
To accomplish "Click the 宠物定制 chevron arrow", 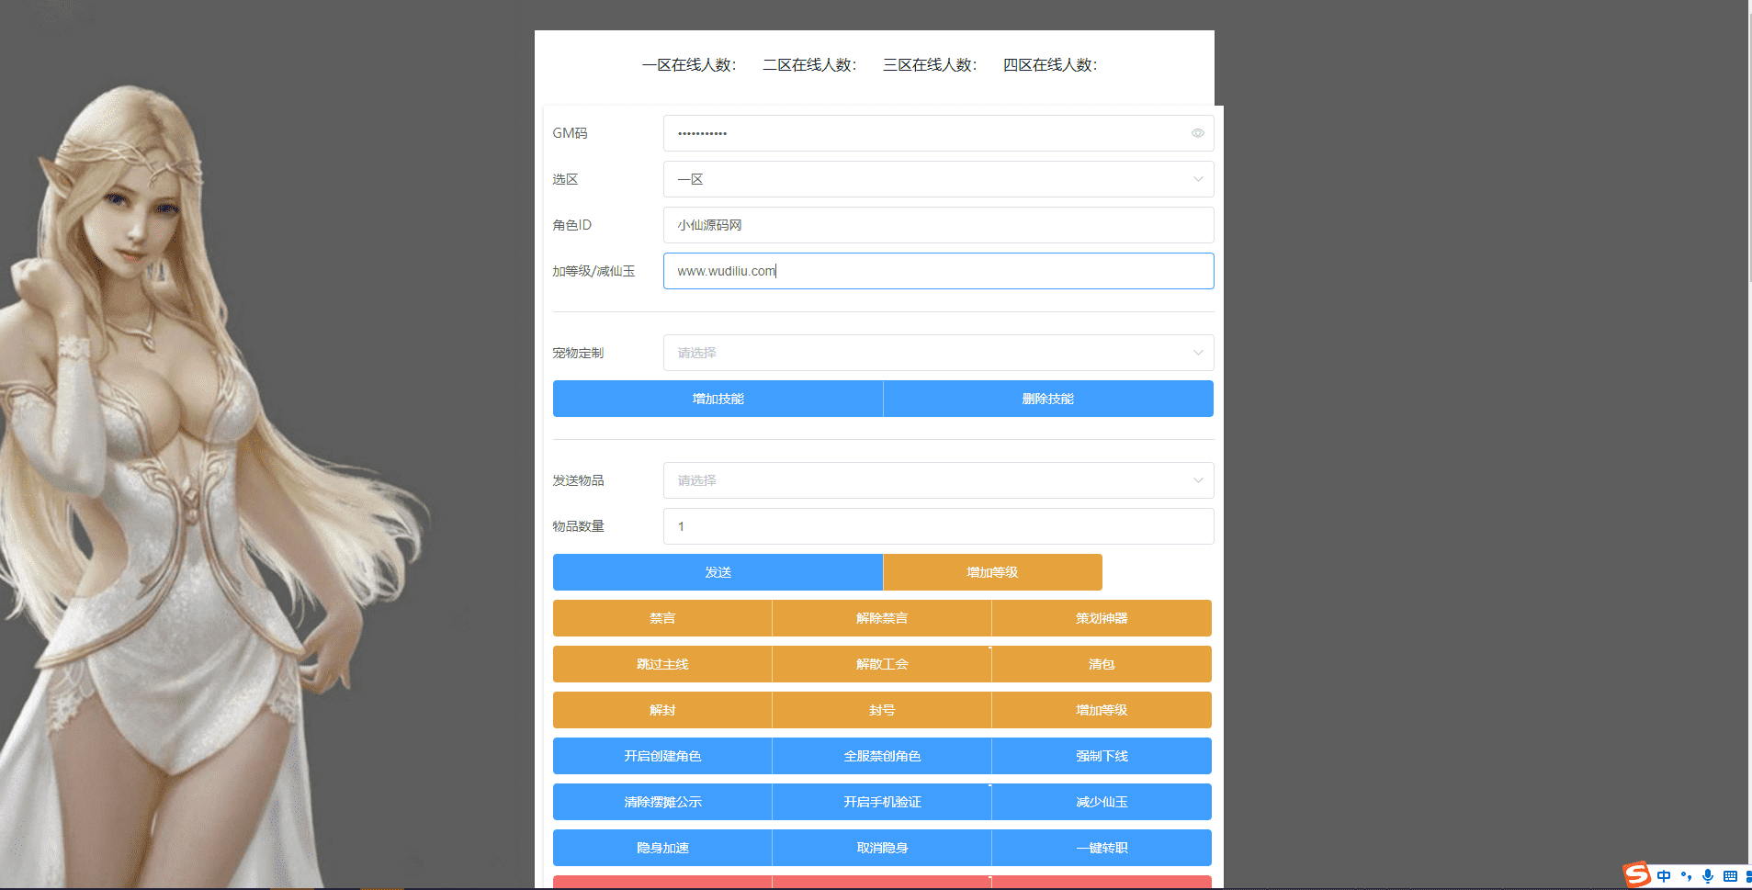I will pyautogui.click(x=1198, y=353).
